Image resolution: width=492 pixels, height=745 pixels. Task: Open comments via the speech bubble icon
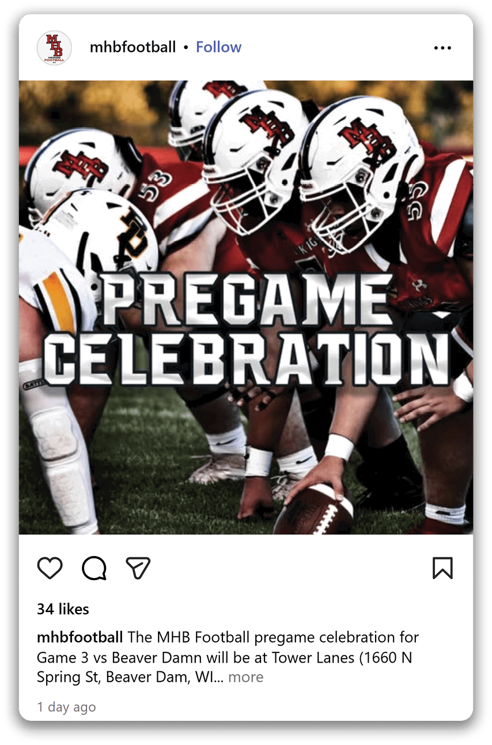click(94, 568)
